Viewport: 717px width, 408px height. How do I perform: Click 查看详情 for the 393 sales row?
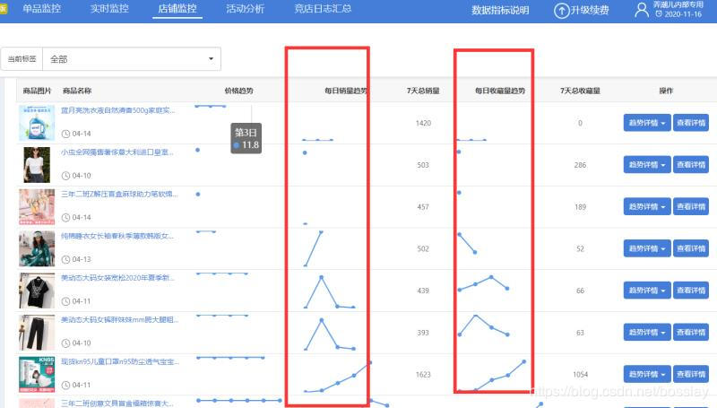[x=692, y=333]
